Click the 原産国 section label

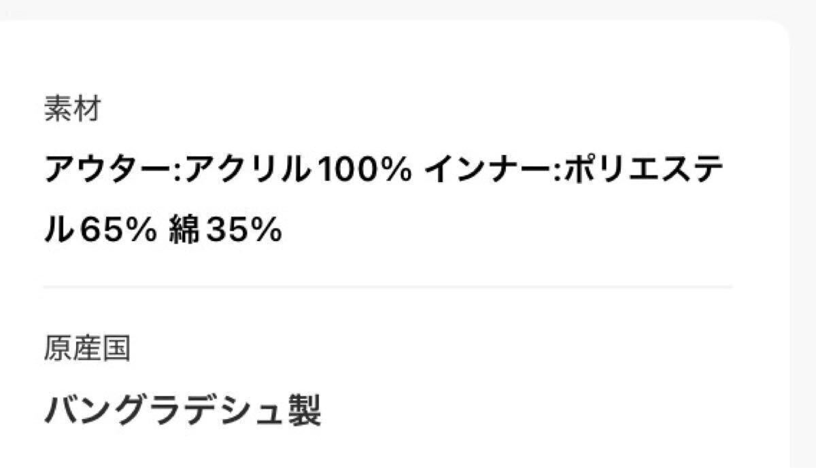[87, 349]
